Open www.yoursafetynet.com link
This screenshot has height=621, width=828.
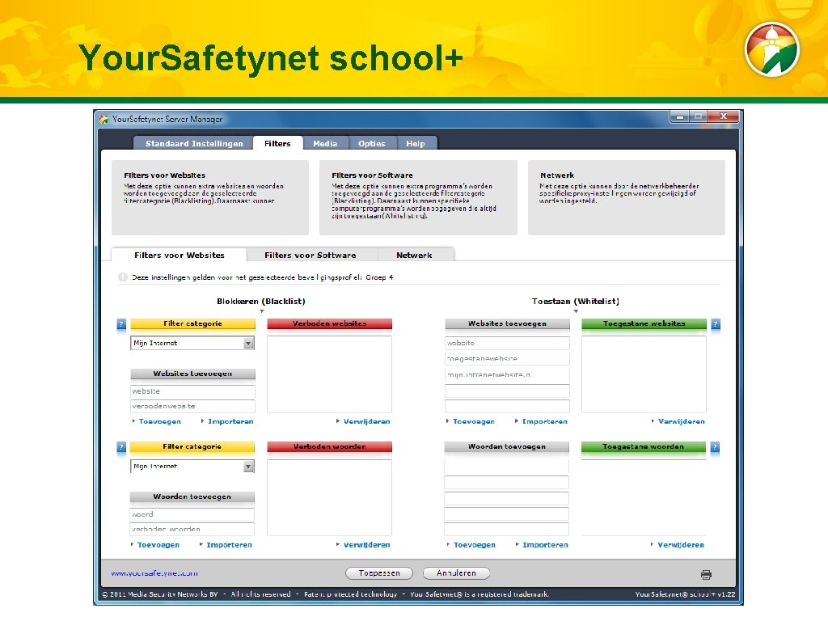pos(154,573)
